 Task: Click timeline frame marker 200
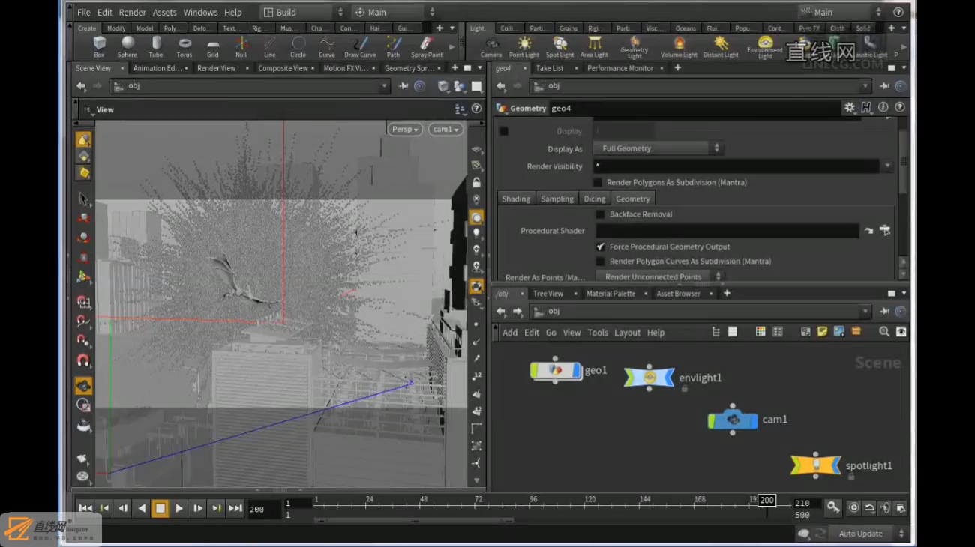pos(766,500)
